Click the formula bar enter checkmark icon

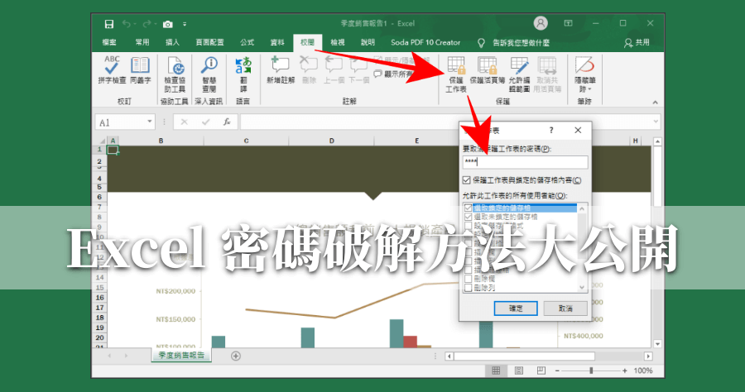point(206,122)
